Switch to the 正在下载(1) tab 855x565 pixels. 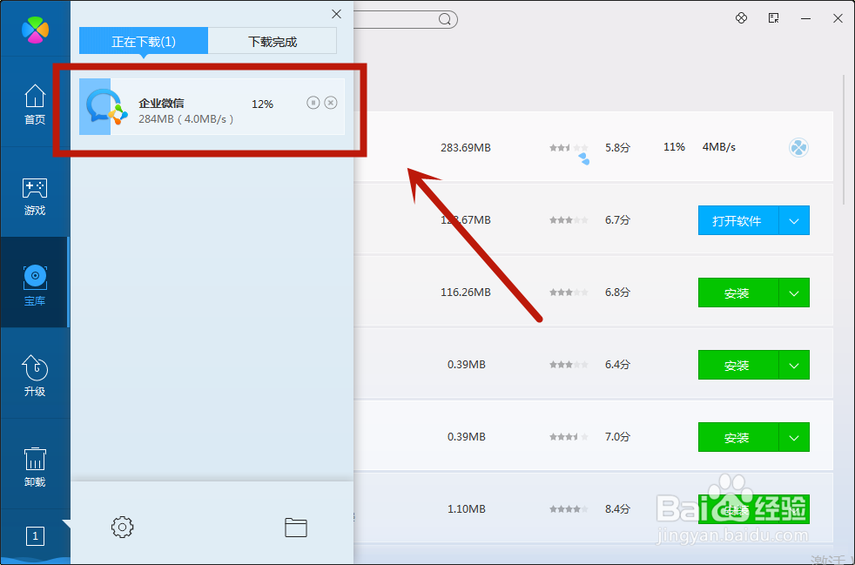(x=144, y=41)
